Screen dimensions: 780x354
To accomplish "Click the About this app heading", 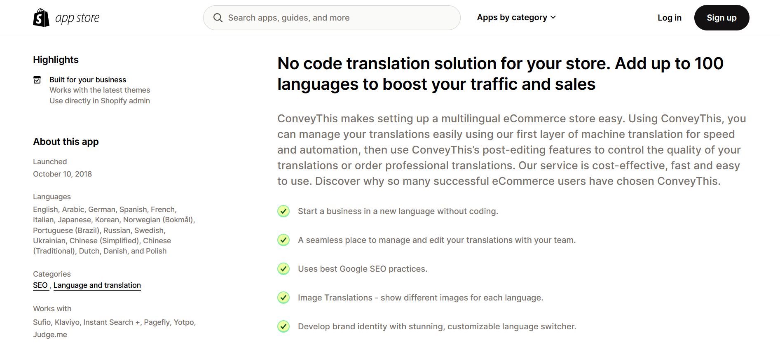I will click(66, 142).
